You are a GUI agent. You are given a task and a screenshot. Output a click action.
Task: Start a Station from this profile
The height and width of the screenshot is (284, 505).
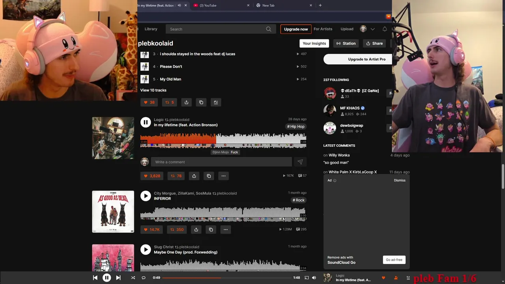coord(346,43)
